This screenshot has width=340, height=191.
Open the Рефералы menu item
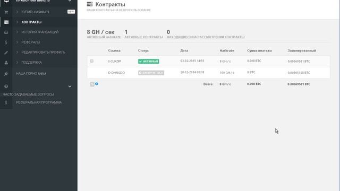click(31, 42)
